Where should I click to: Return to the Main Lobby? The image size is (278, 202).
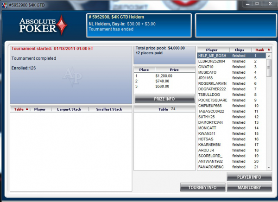coord(249,187)
